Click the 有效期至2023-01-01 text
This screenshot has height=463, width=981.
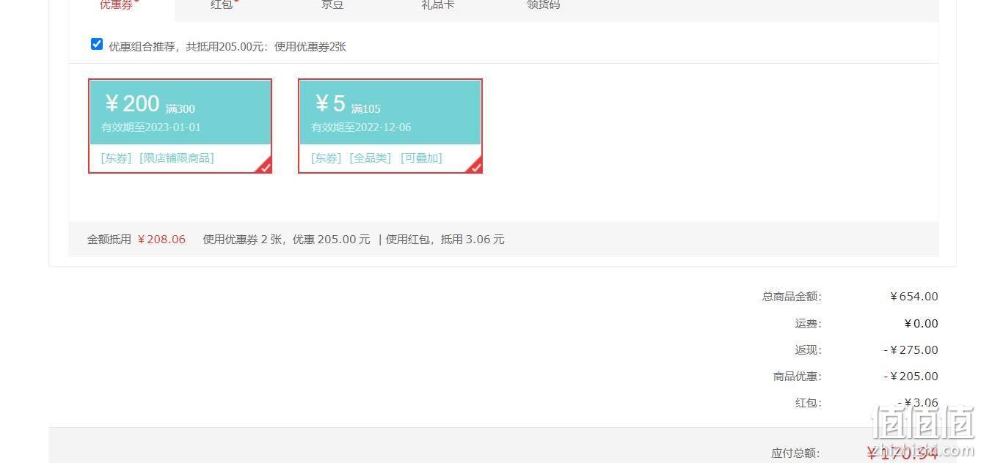click(x=151, y=127)
